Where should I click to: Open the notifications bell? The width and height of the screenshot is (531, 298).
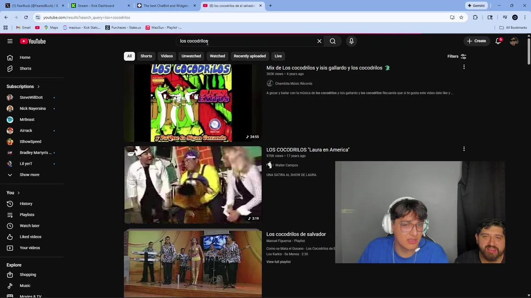coord(498,41)
